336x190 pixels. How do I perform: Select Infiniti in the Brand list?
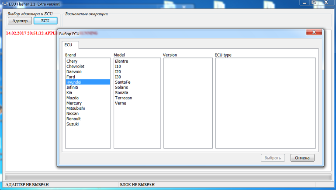click(x=88, y=88)
